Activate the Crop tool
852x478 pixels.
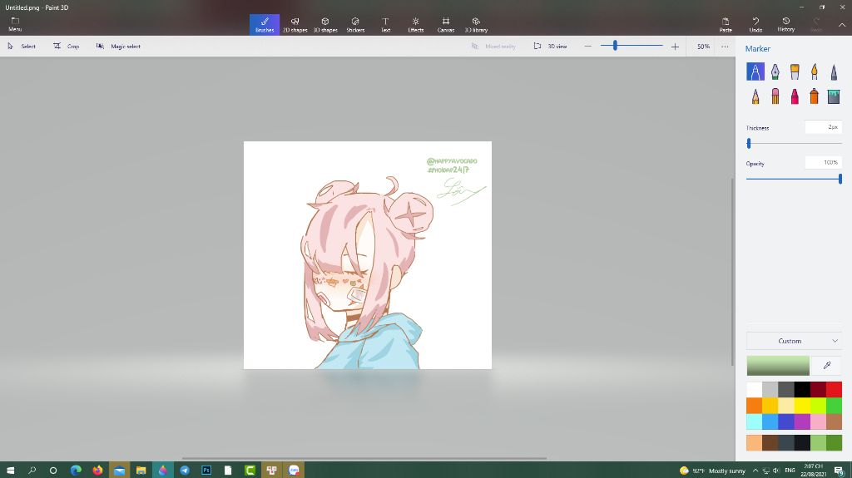(x=67, y=47)
